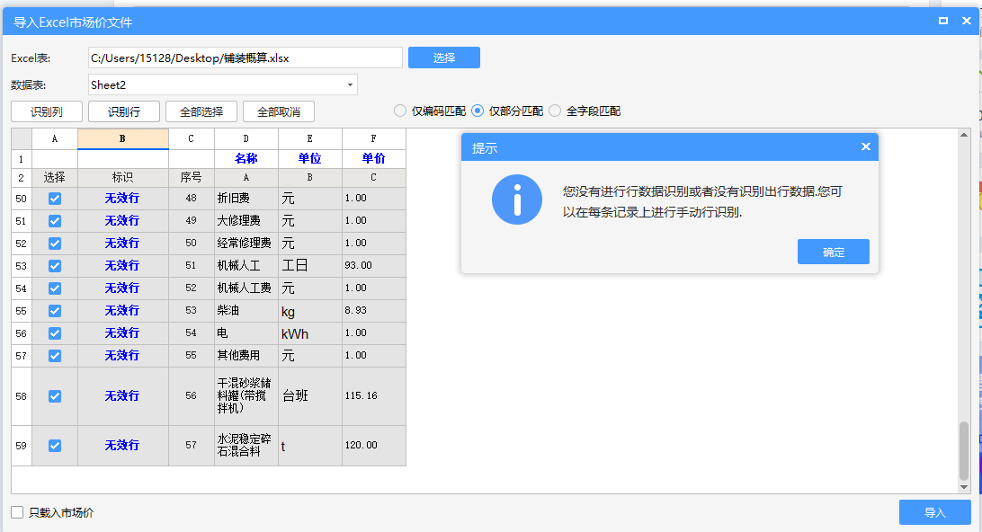The image size is (982, 532).
Task: Click 无效行 label for 柴油 row
Action: click(122, 310)
